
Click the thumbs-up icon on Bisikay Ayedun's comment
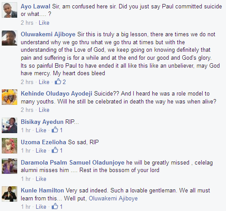click(x=55, y=130)
